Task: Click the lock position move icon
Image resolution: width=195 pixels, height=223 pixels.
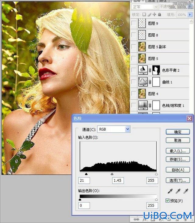Action: coord(154,14)
